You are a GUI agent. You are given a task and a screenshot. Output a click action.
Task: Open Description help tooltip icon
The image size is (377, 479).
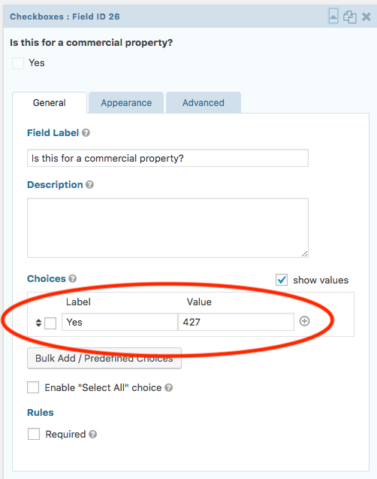[x=89, y=185]
